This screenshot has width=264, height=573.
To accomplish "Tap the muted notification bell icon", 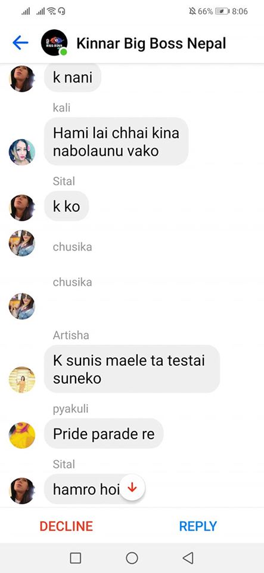I will [192, 11].
